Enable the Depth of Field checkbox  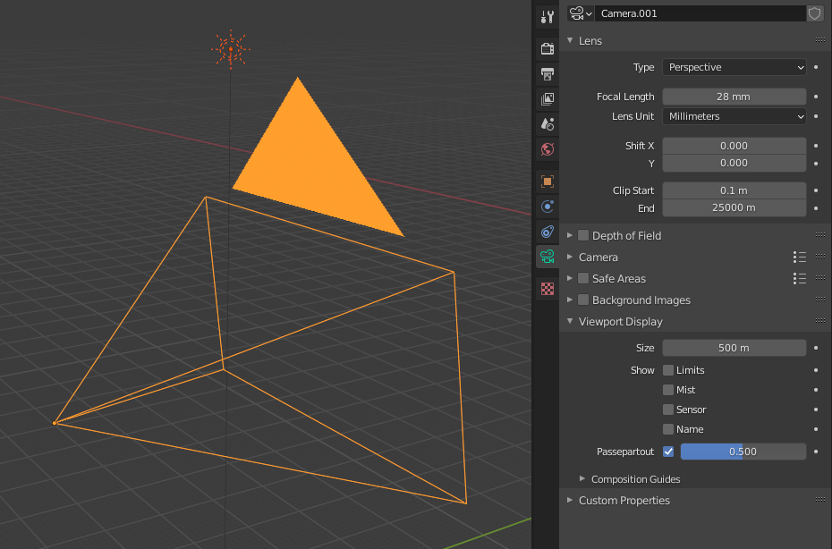click(583, 235)
